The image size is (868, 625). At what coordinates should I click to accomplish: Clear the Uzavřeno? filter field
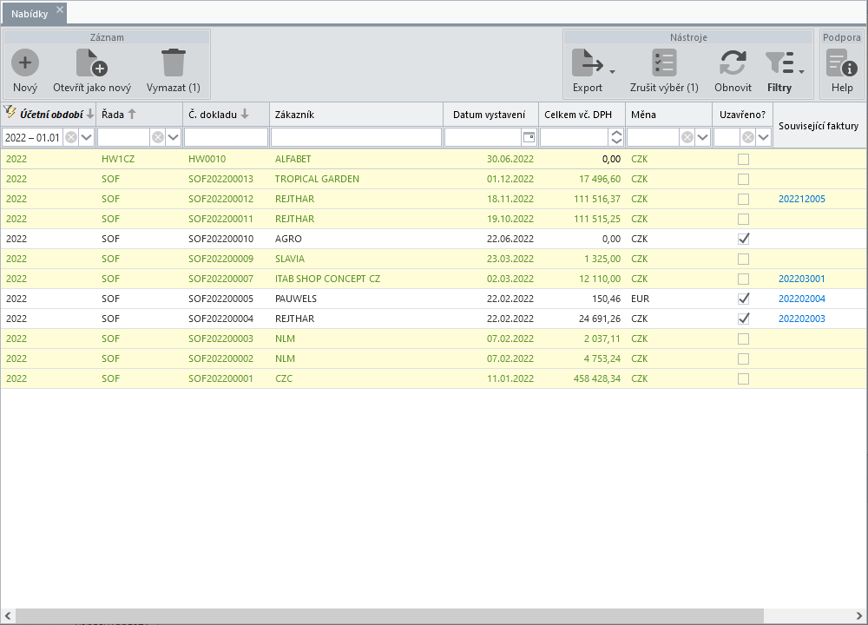[748, 137]
